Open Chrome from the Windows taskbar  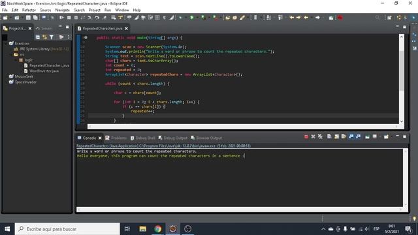157,229
